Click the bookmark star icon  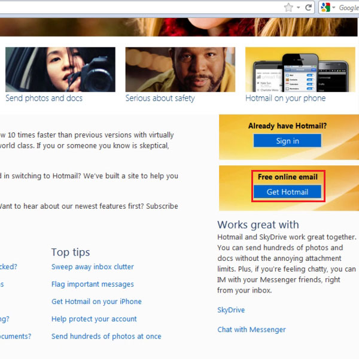coord(288,8)
